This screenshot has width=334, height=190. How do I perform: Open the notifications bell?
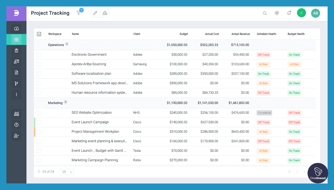click(x=289, y=13)
